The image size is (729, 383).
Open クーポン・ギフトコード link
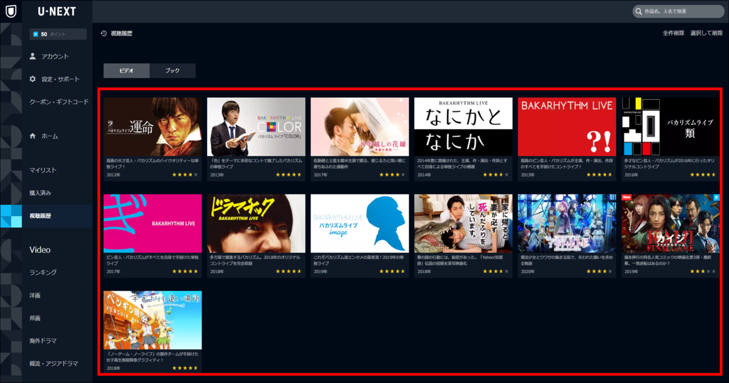point(59,102)
